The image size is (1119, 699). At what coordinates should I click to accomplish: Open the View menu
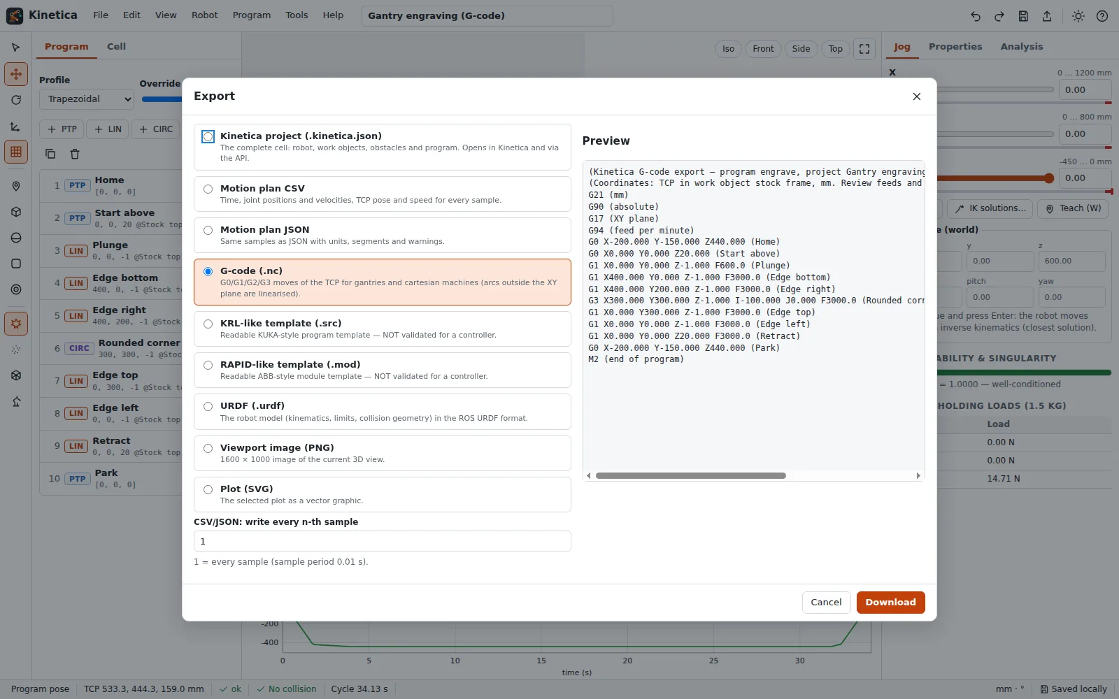(x=166, y=15)
